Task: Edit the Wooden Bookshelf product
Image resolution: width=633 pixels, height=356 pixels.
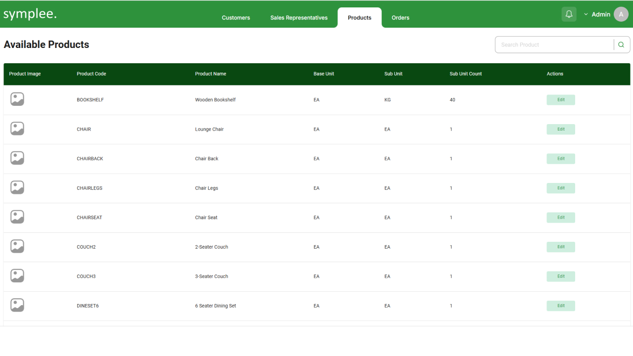Action: 560,100
